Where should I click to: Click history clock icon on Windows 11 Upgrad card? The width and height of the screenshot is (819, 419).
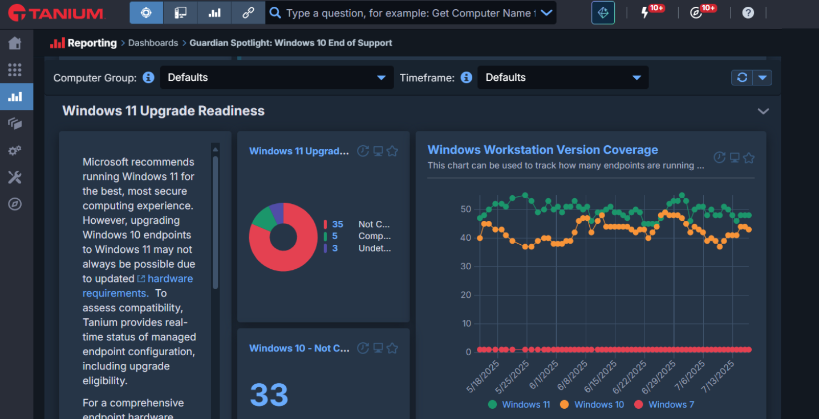click(363, 151)
